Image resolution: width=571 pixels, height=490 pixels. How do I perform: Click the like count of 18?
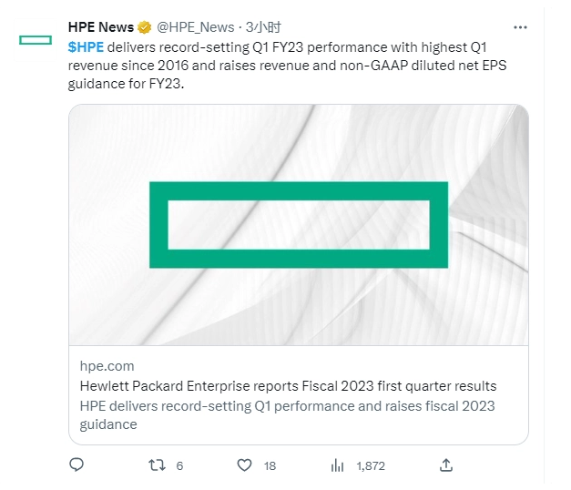coord(270,465)
